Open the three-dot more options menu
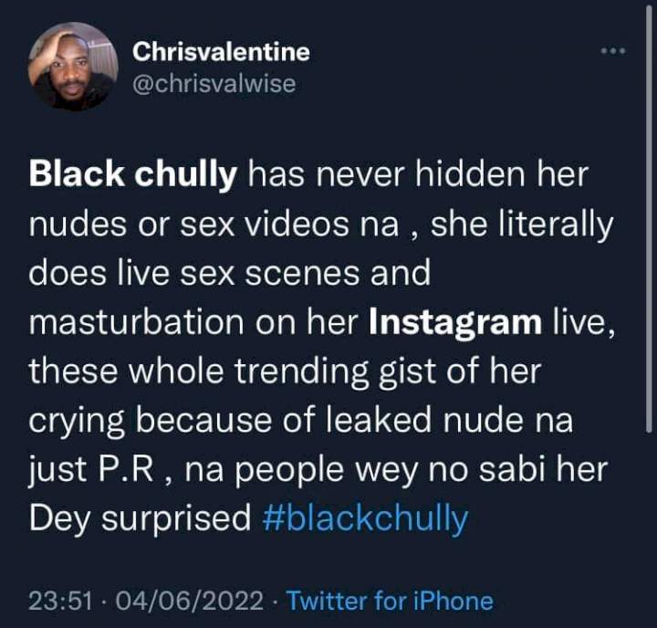Image resolution: width=657 pixels, height=628 pixels. point(613,51)
